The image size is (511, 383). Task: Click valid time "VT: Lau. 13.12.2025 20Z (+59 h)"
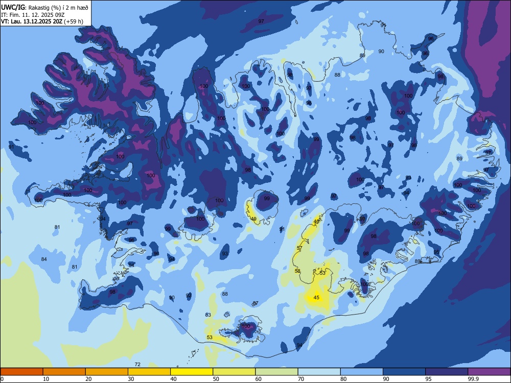[x=42, y=21]
